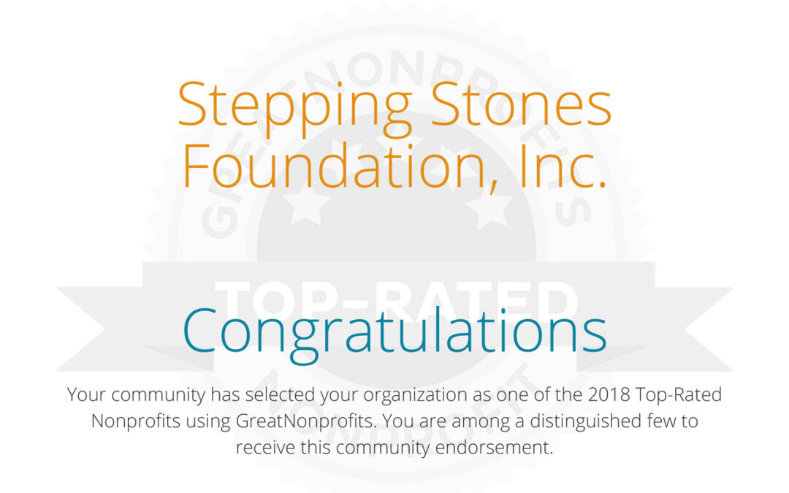Select the Stepping Stones title line
789x493 pixels.
pyautogui.click(x=395, y=106)
